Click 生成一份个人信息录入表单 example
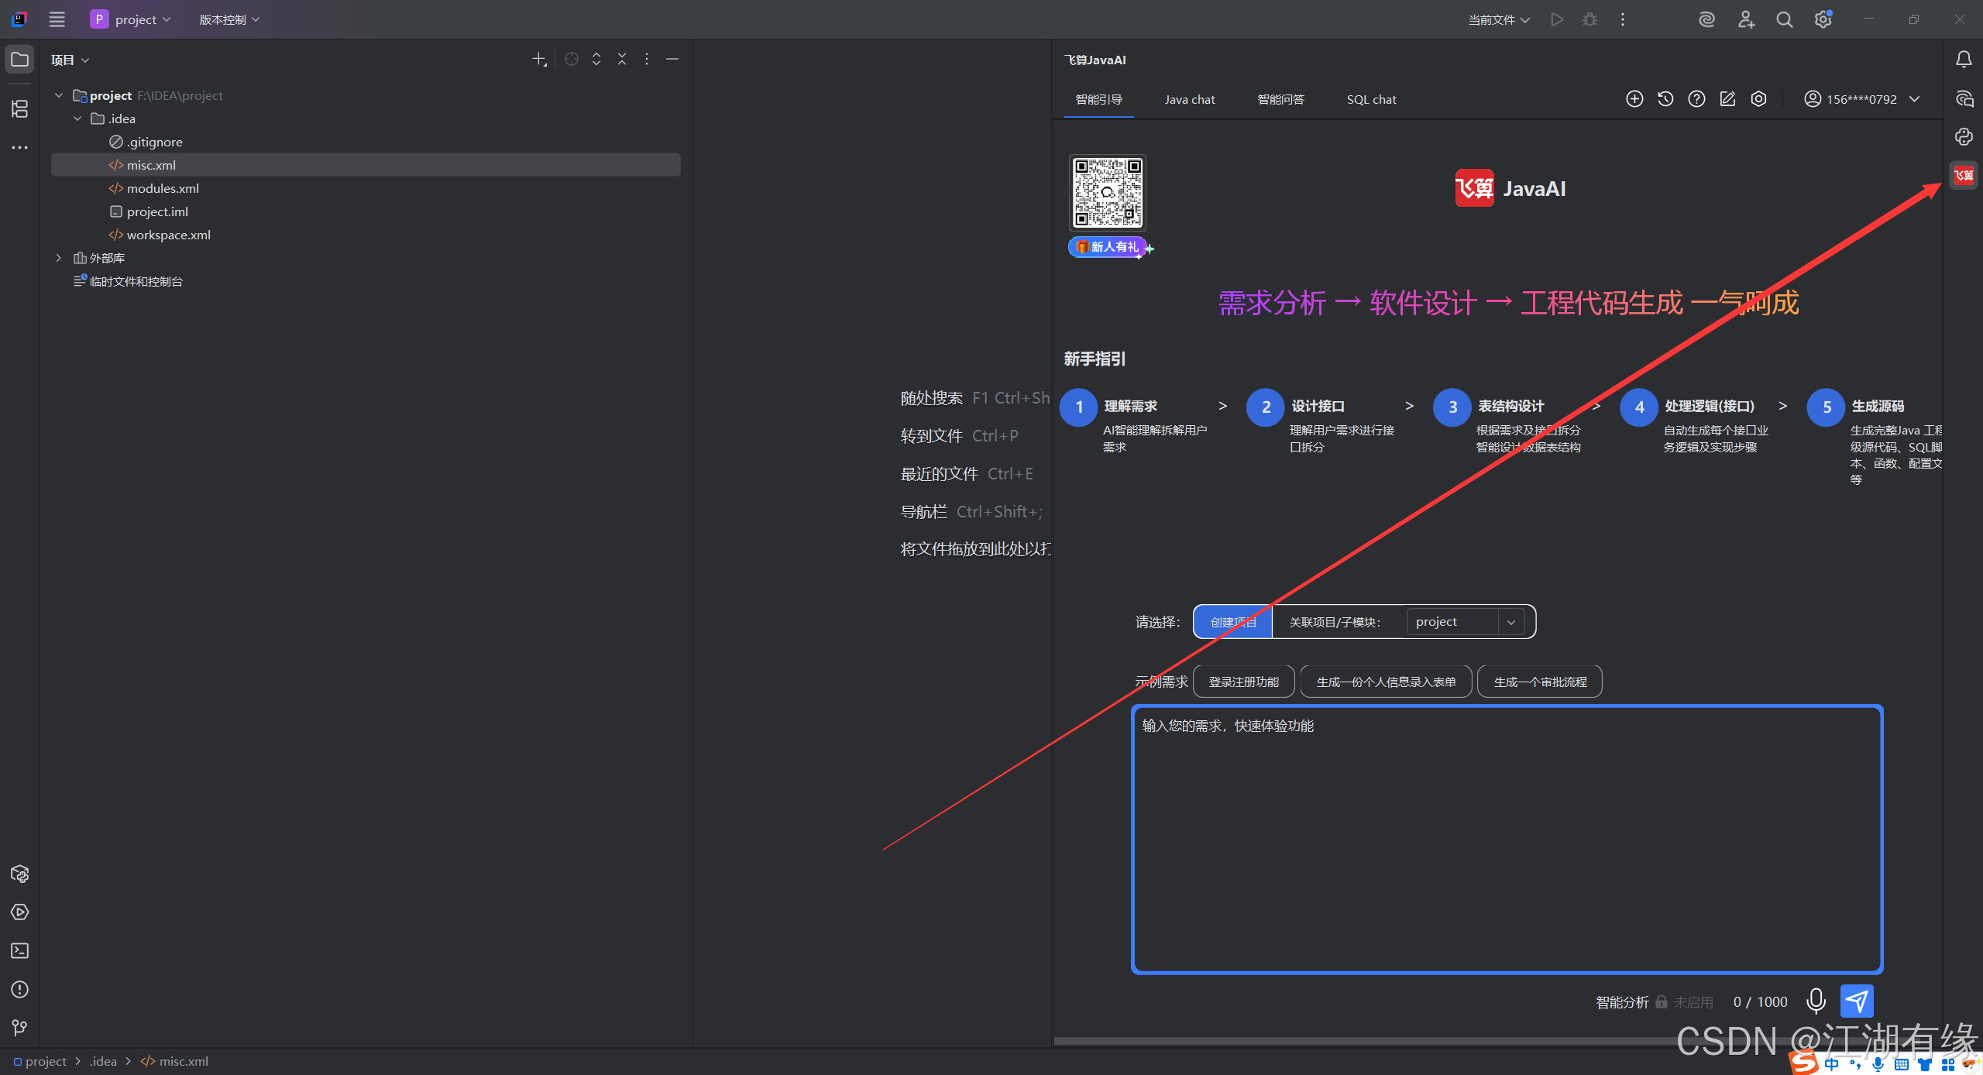 click(1387, 682)
